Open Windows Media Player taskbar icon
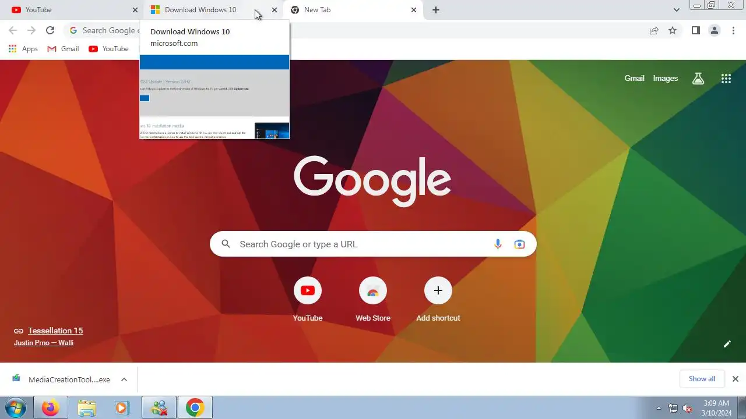Image resolution: width=746 pixels, height=419 pixels. pyautogui.click(x=122, y=408)
